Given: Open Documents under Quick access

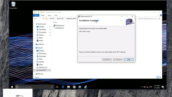Looking at the screenshot, I should pos(42,32).
